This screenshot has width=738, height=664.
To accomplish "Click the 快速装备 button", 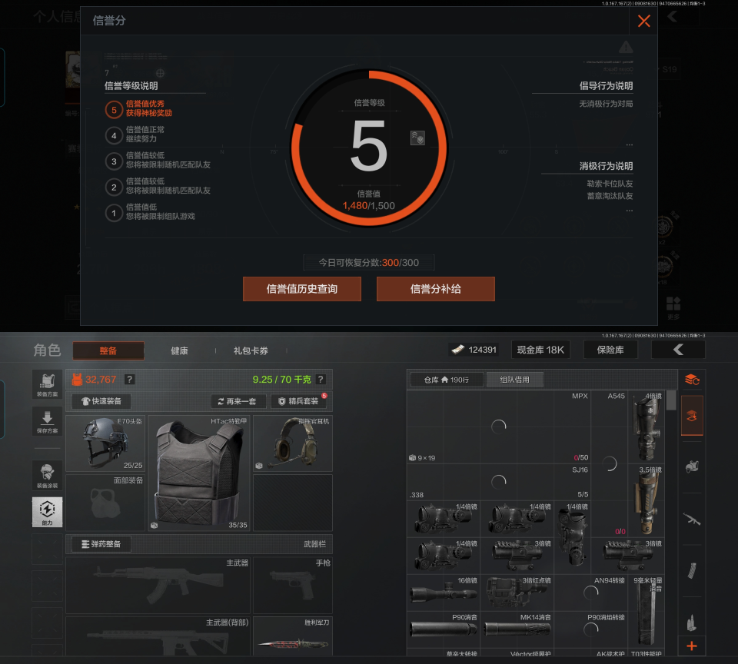I will point(101,401).
